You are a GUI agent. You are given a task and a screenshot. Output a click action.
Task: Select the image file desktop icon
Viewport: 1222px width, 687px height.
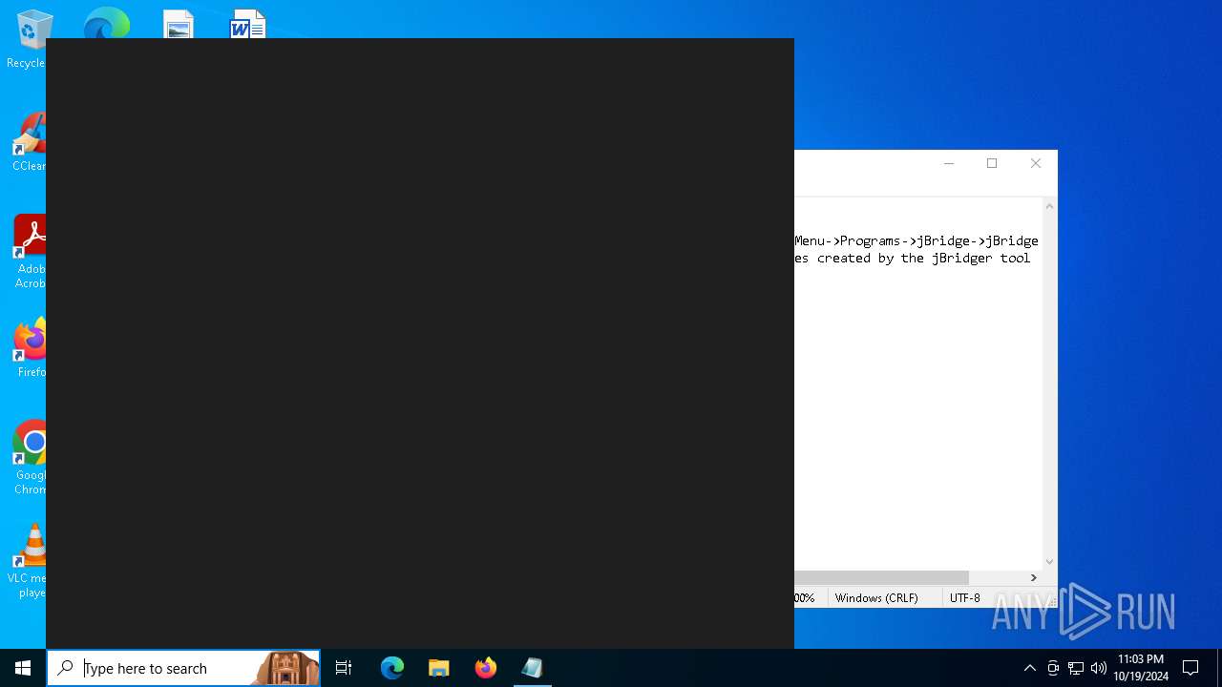coord(179,24)
